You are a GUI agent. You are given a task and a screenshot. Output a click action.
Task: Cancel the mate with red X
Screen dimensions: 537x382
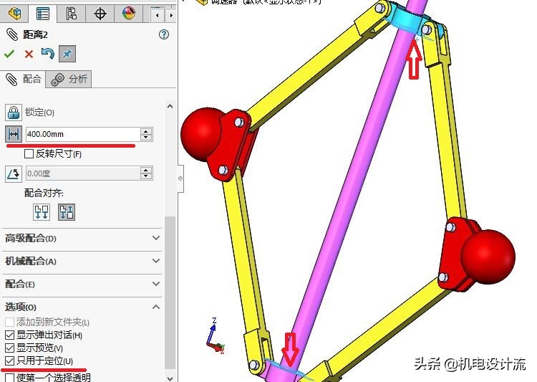29,54
